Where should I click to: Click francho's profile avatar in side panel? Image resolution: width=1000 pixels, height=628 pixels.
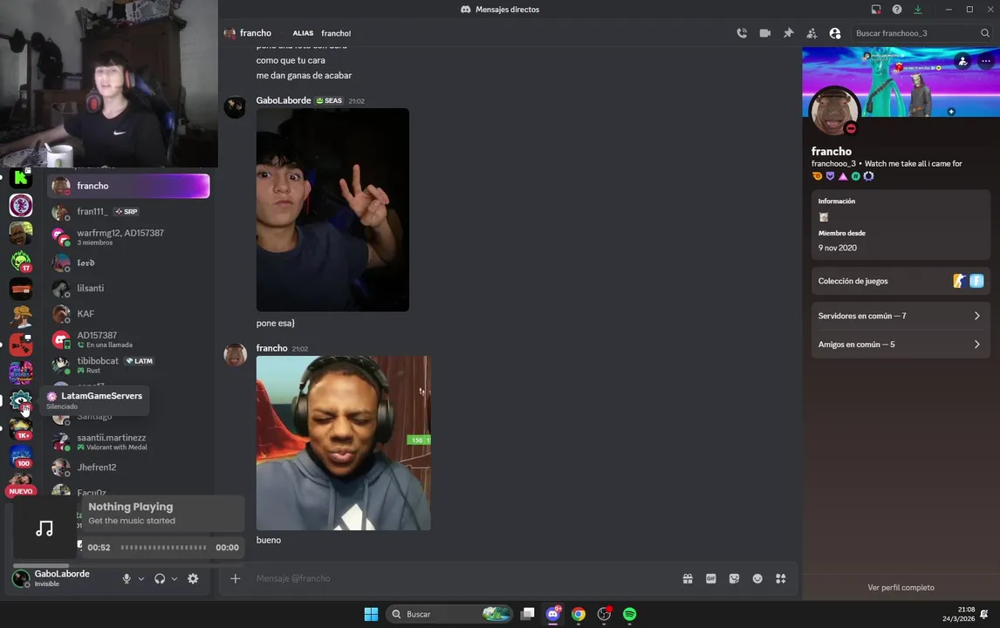(834, 111)
